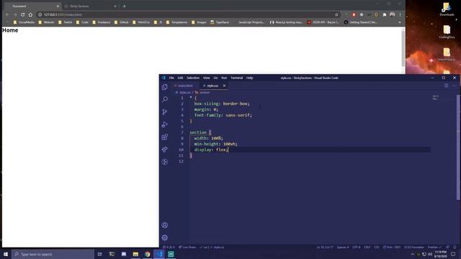This screenshot has width=461, height=259.
Task: Open the Chrome extensions puzzle icon
Action: click(x=384, y=14)
